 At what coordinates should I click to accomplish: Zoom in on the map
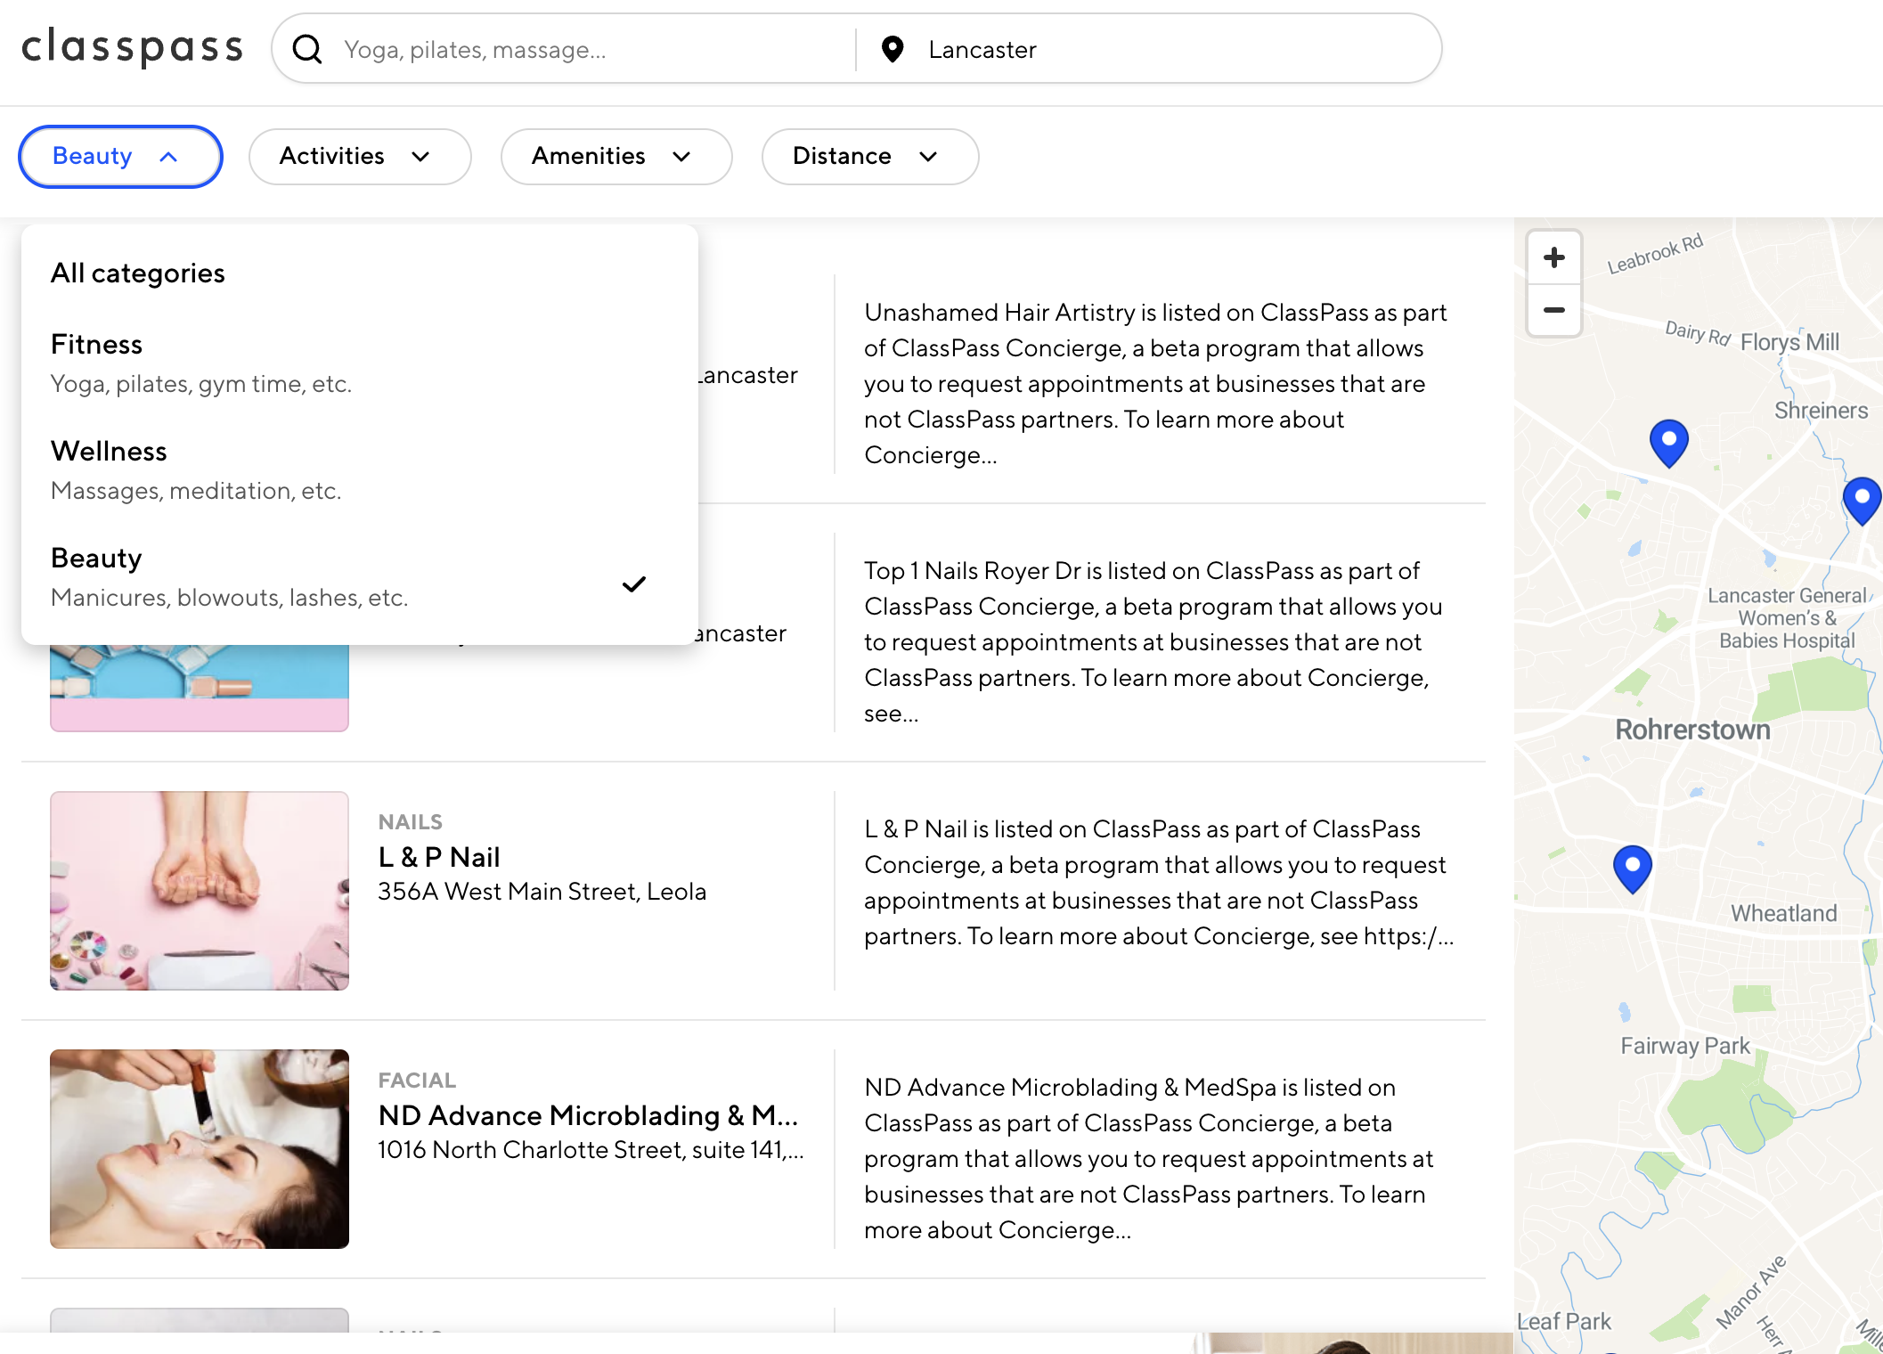pyautogui.click(x=1554, y=258)
